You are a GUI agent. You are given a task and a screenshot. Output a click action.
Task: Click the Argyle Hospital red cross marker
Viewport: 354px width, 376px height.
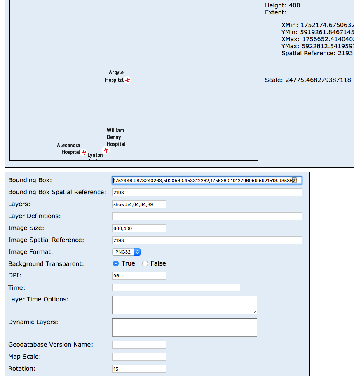pos(127,80)
